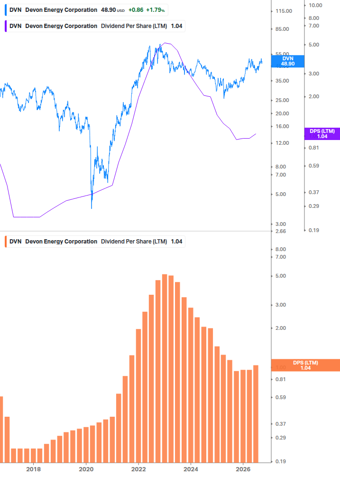Click the 2.66 price axis label
Viewport: 340px width, 477px height.
coord(281,231)
